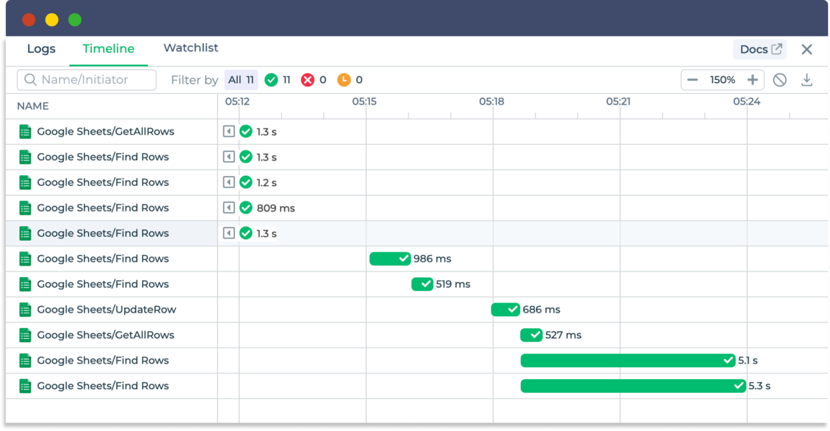Switch to the Logs tab
830x431 pixels.
41,49
